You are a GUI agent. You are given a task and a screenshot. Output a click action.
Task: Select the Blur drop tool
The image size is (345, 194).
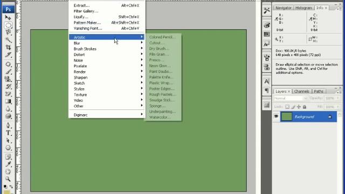[x=8, y=109]
